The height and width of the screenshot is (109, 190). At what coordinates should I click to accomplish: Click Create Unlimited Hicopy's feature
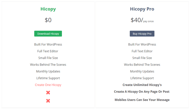142,85
